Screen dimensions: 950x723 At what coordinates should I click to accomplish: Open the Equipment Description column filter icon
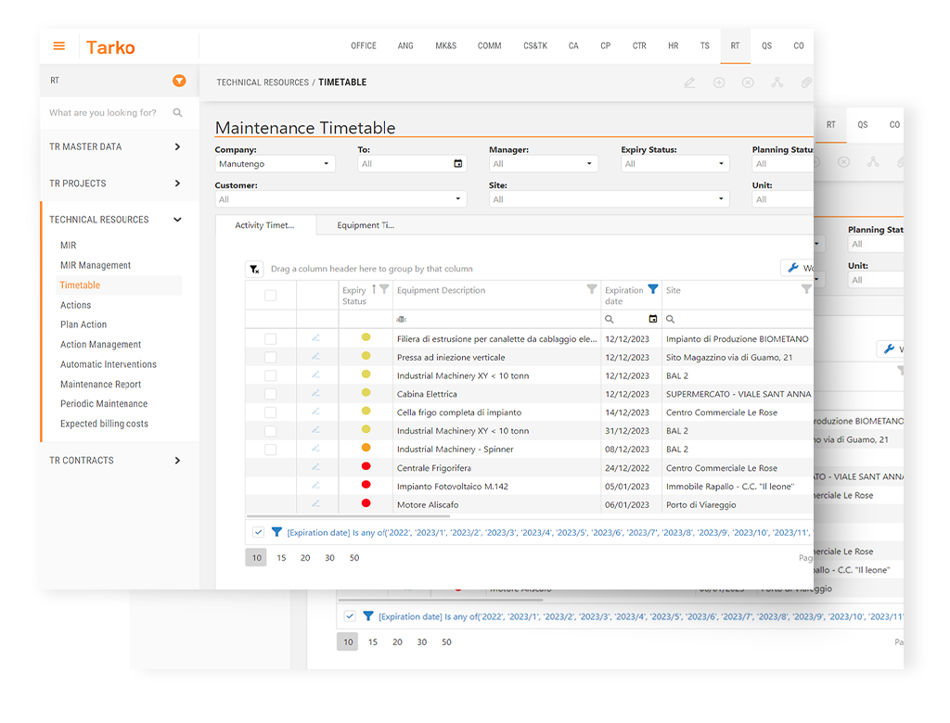pos(592,289)
